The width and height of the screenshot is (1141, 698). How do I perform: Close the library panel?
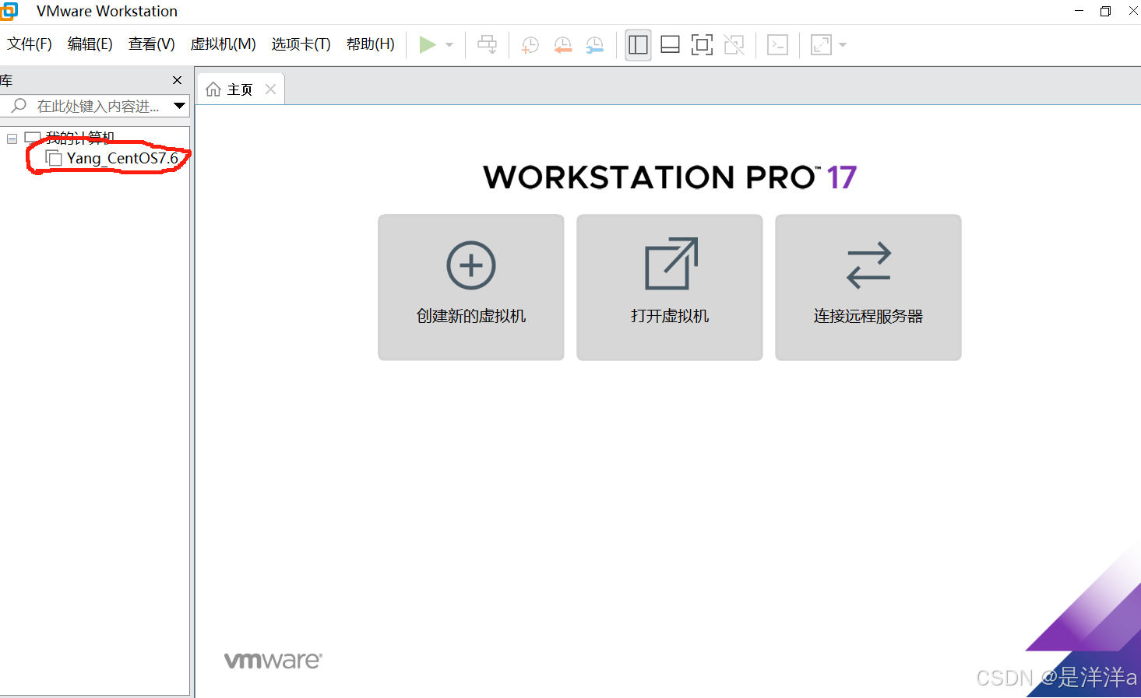177,80
